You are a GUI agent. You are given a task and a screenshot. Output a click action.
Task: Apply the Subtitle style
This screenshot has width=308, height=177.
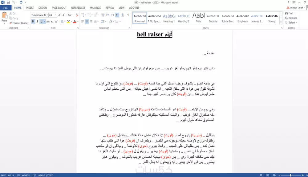pos(213,18)
